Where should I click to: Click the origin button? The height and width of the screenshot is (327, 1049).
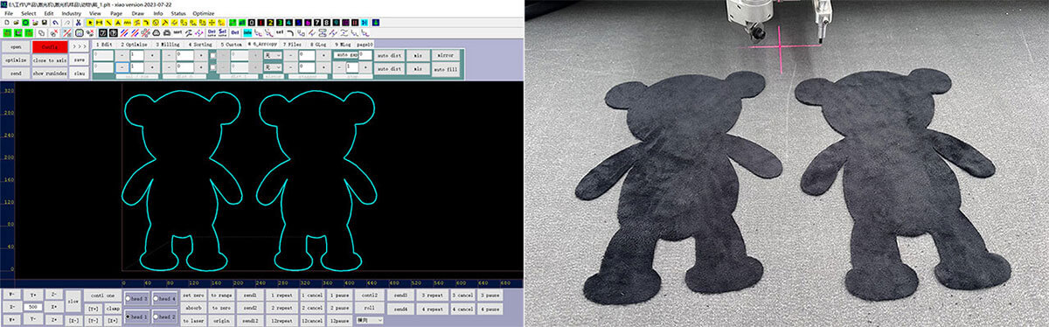point(221,321)
